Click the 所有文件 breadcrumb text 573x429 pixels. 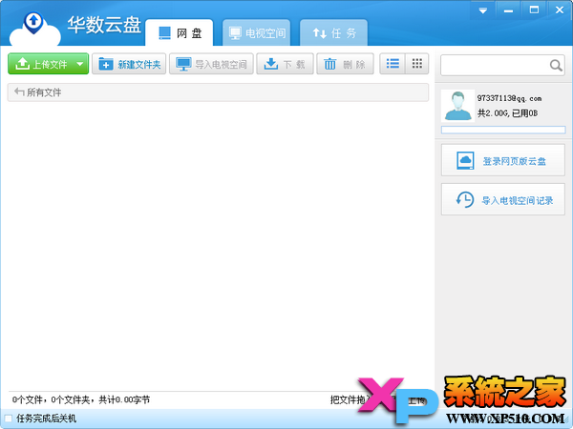click(x=44, y=92)
